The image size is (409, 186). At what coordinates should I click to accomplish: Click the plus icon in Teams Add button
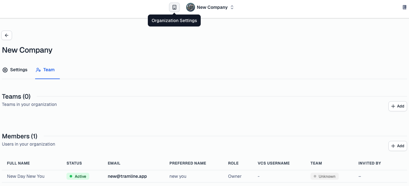[x=393, y=106]
